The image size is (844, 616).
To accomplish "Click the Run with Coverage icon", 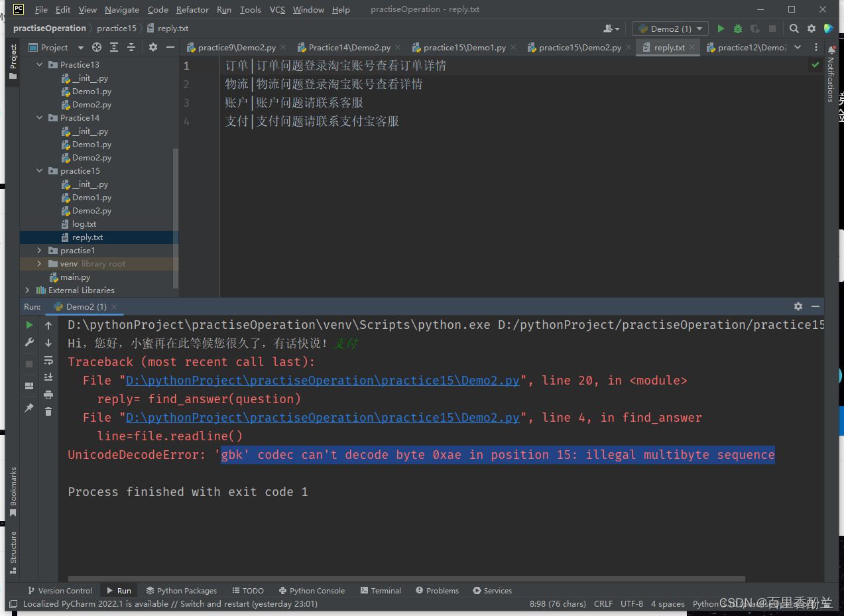I will click(754, 29).
